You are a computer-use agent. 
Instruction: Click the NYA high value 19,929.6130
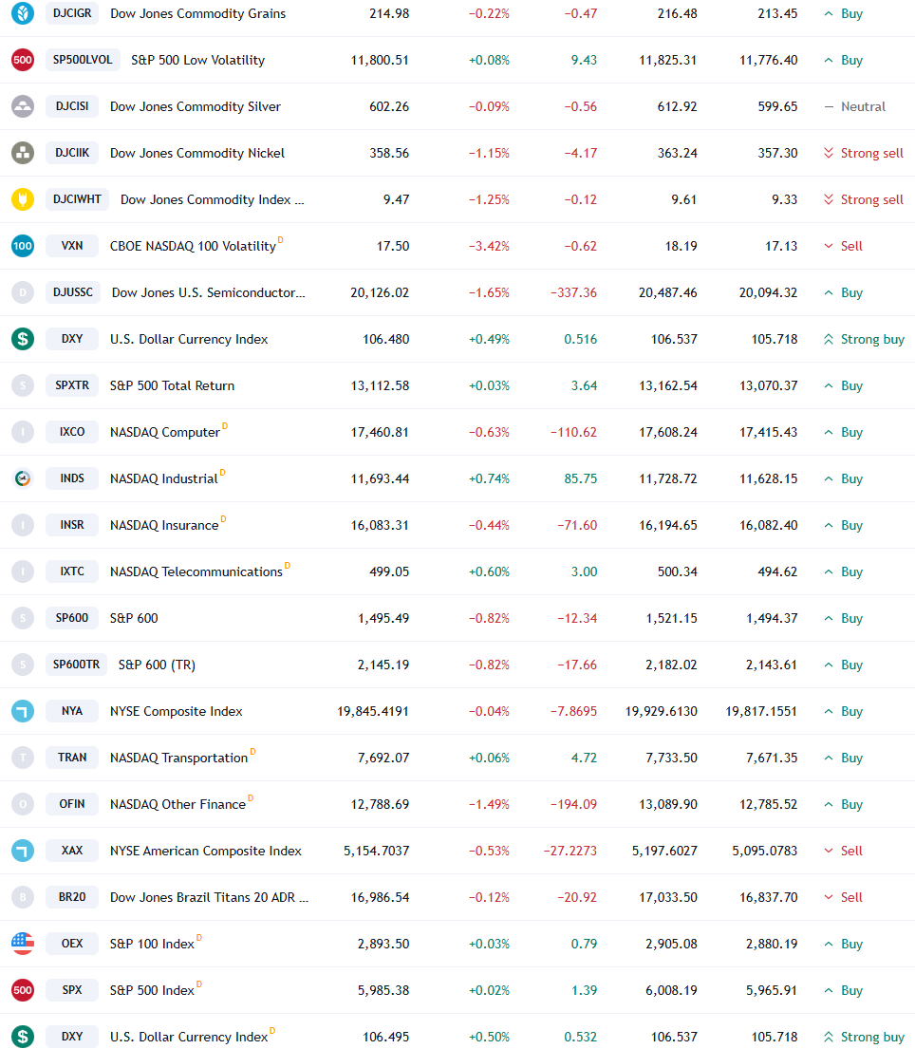click(x=661, y=710)
